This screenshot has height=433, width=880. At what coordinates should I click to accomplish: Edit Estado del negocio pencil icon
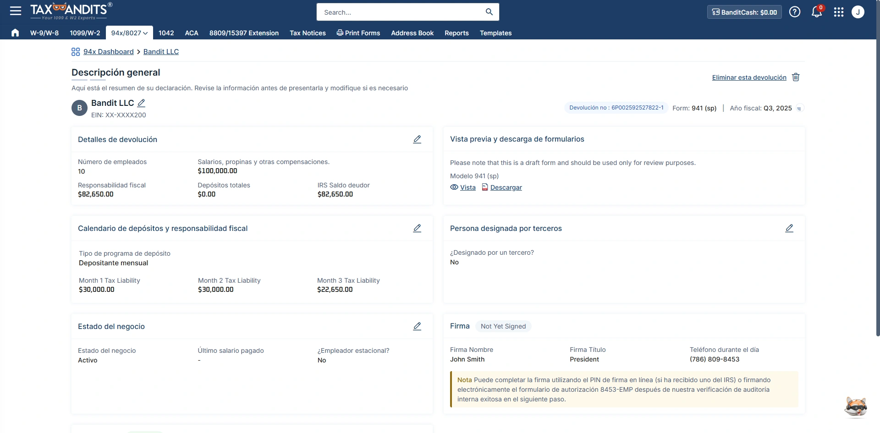[417, 326]
